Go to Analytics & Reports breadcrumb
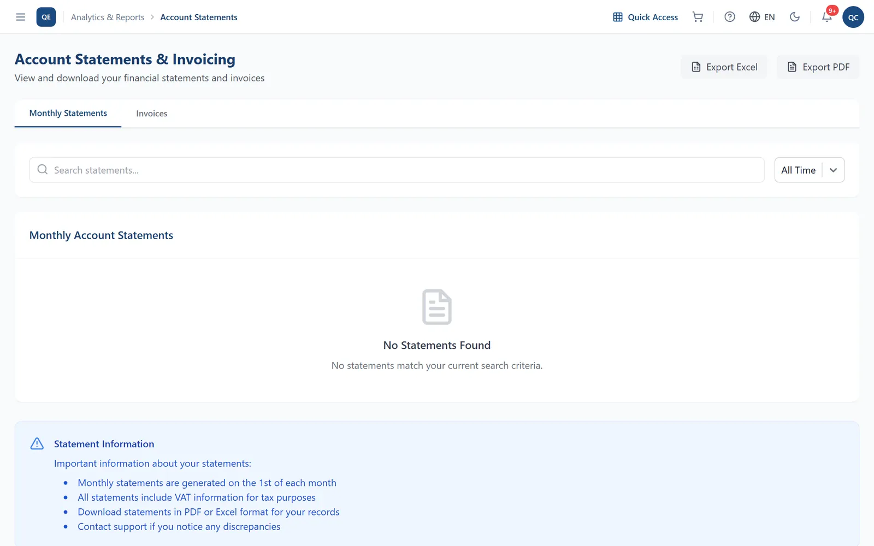The image size is (874, 546). click(108, 17)
